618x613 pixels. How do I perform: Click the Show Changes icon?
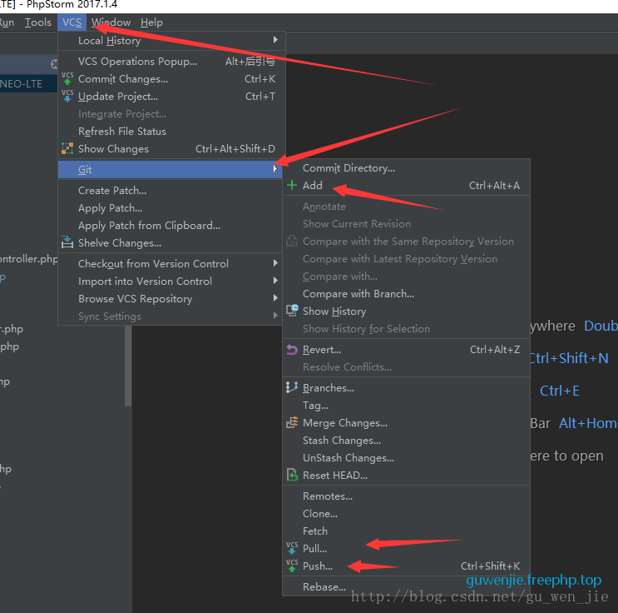tap(67, 149)
